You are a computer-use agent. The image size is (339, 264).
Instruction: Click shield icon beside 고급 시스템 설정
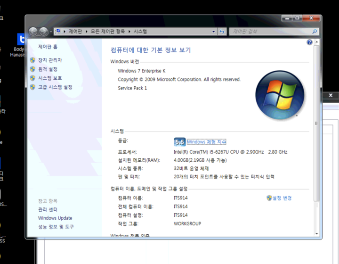coord(32,87)
